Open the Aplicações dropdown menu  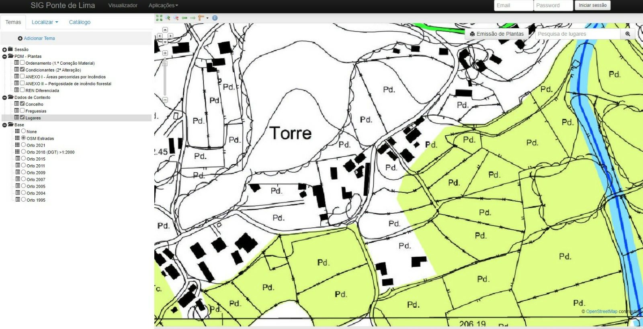pos(163,5)
